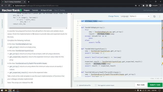Open the Leaderboard side tab

(2, 24)
